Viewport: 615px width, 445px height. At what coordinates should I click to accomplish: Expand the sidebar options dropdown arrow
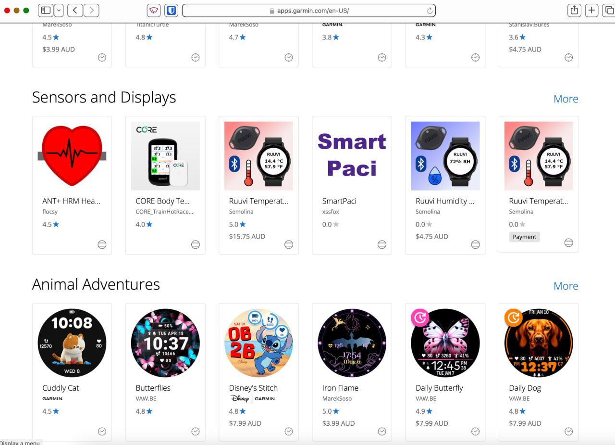click(x=59, y=10)
